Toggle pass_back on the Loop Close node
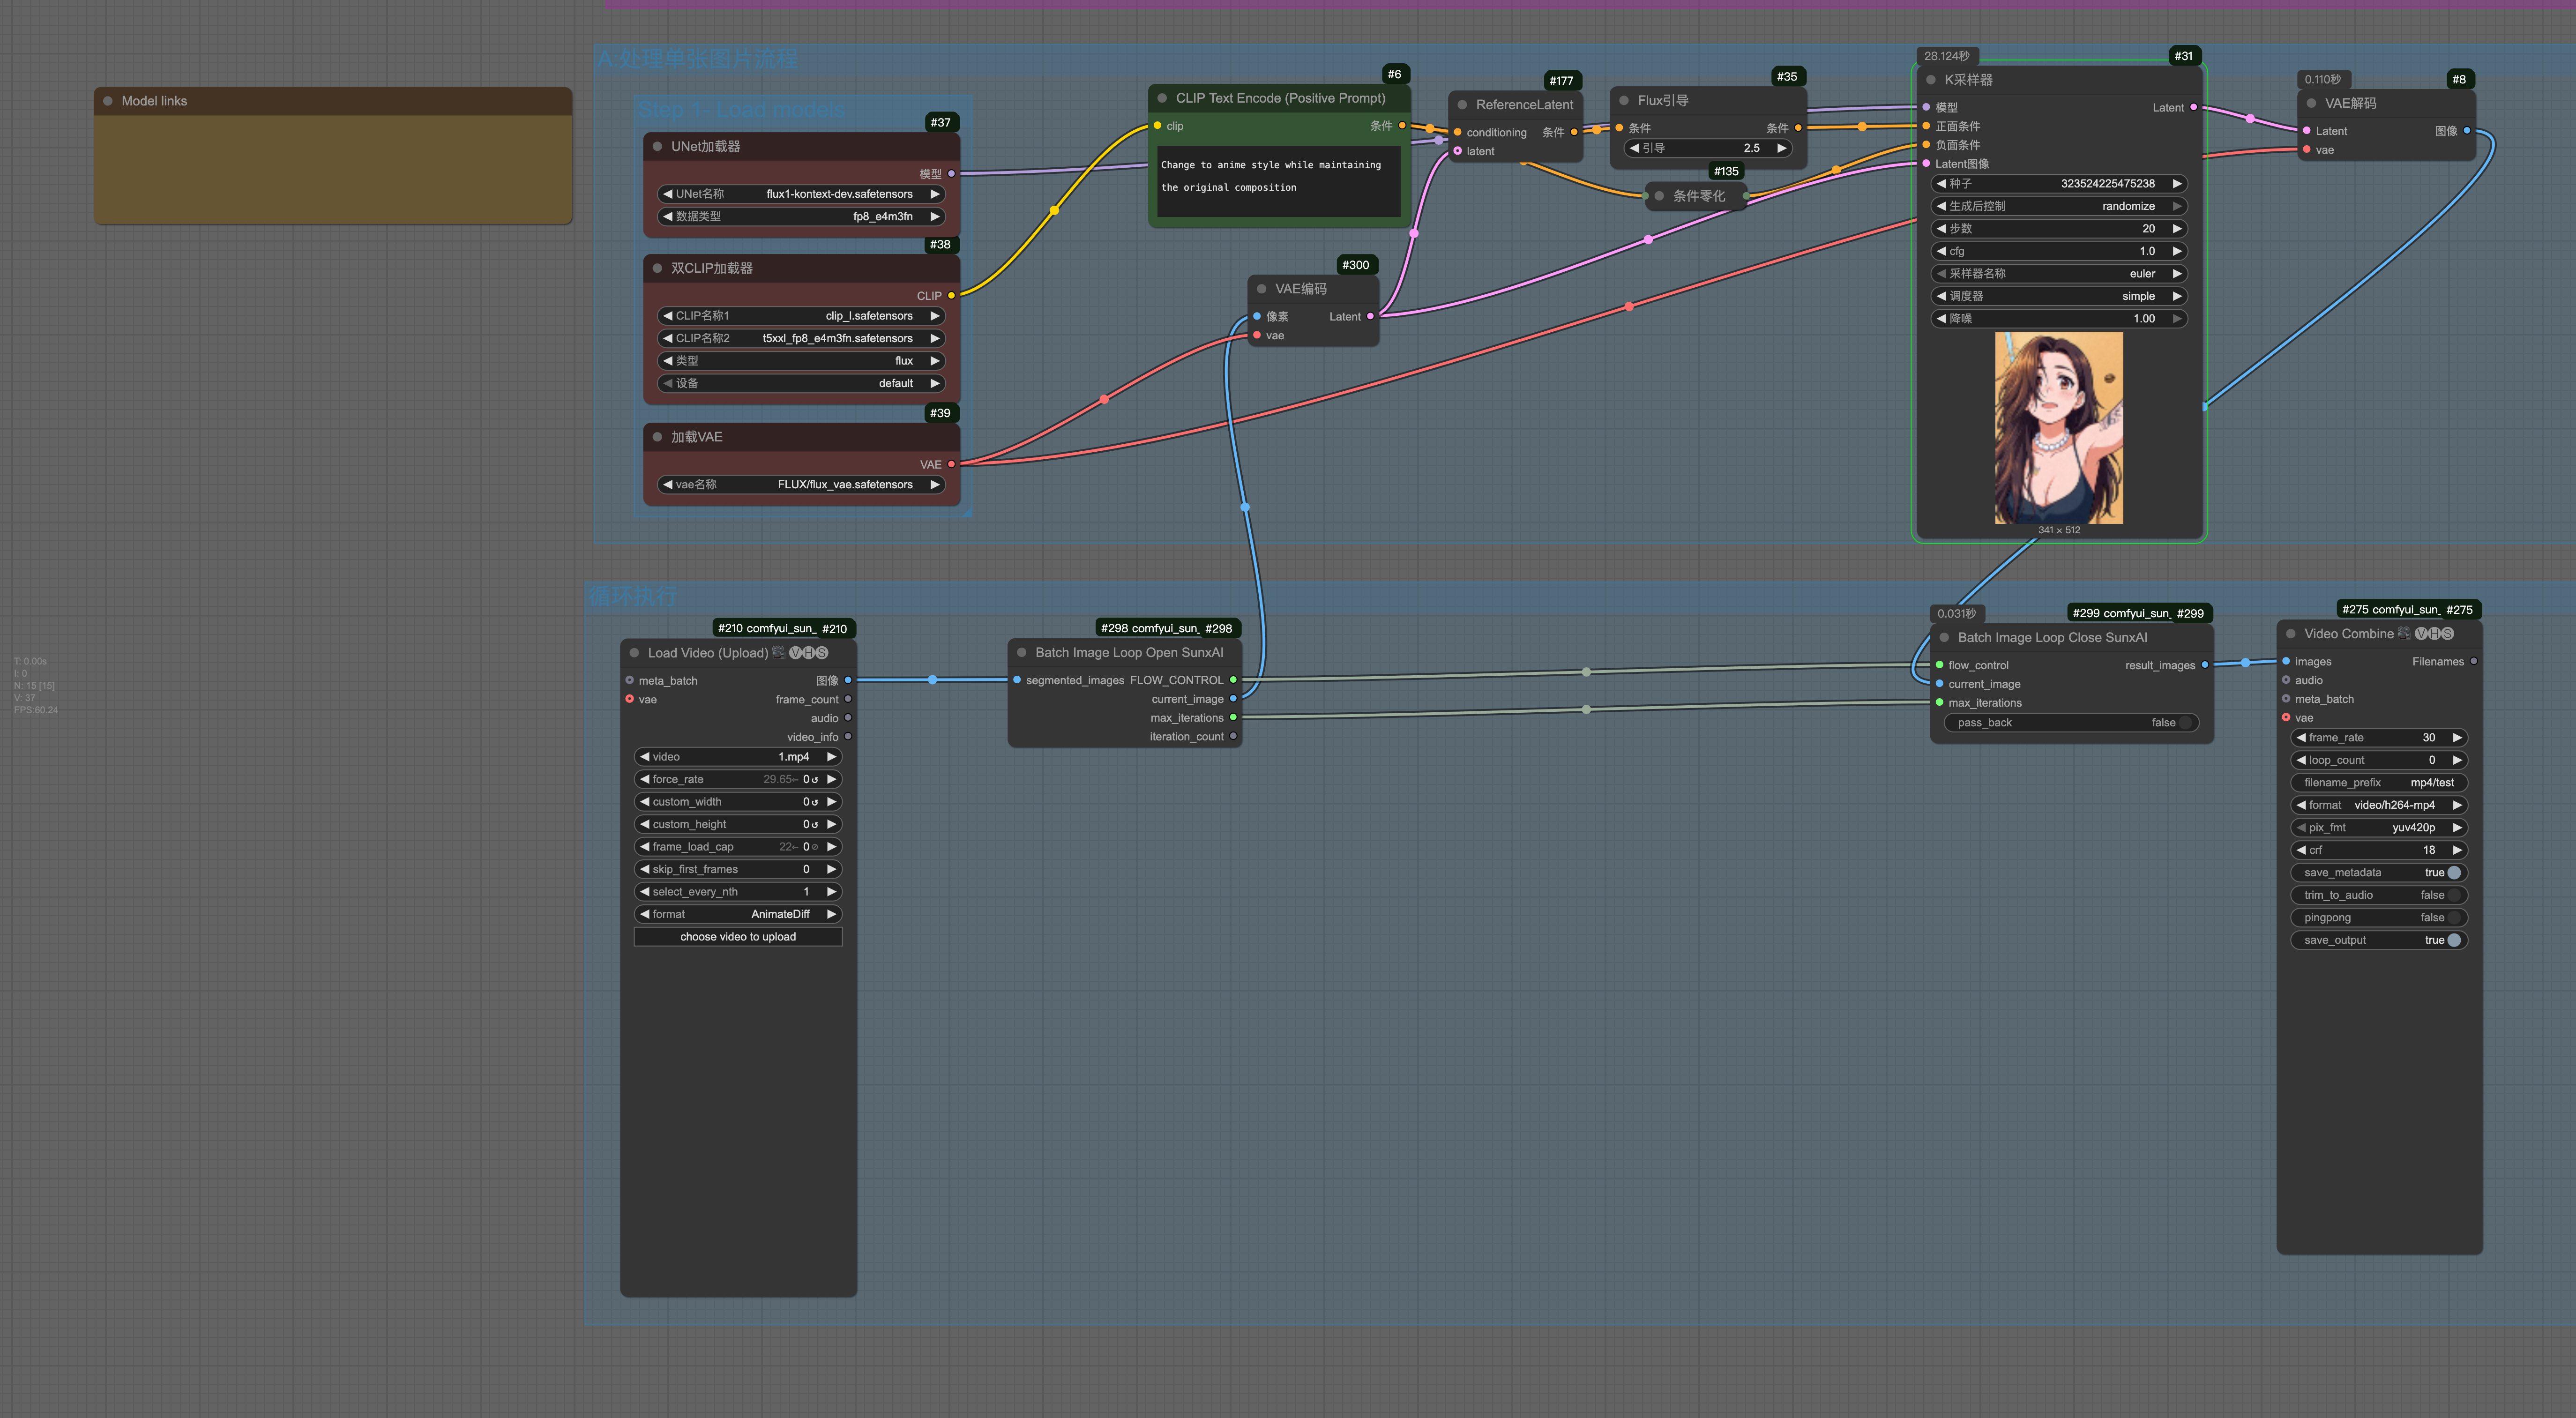 click(2071, 723)
